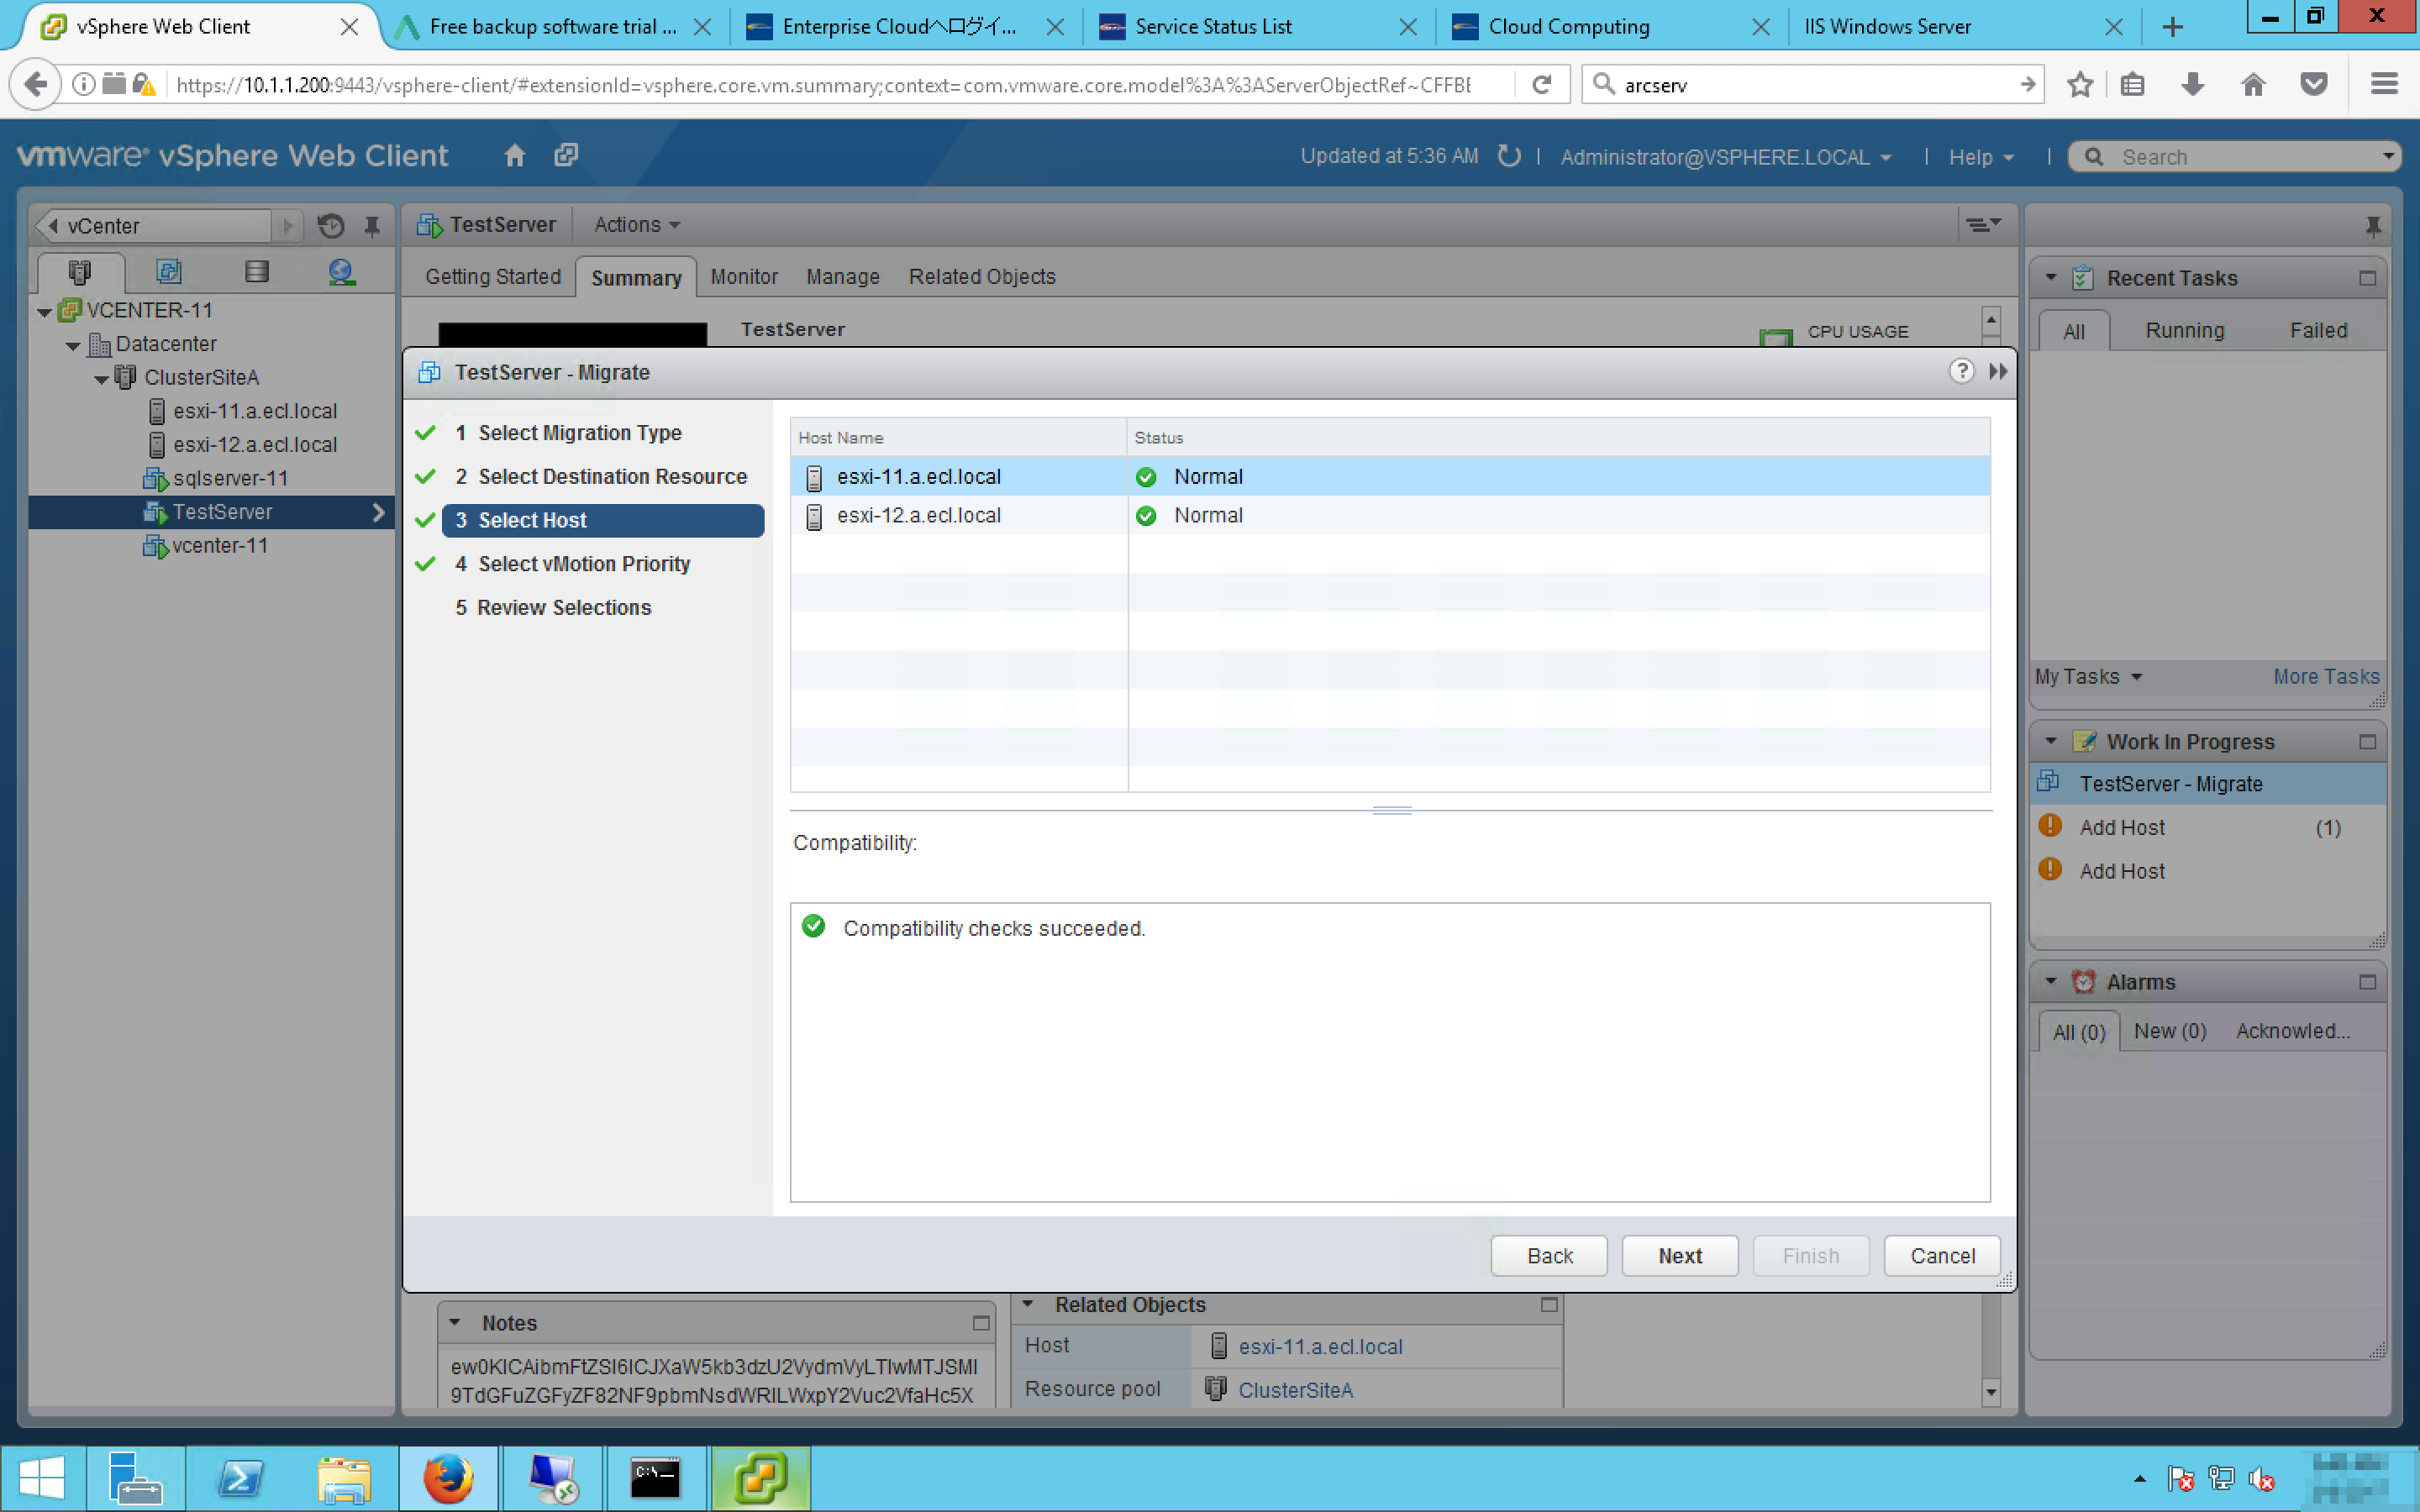Screen dimensions: 2420x1512
Task: Click the help icon in the Migrate dialog
Action: coord(1960,372)
